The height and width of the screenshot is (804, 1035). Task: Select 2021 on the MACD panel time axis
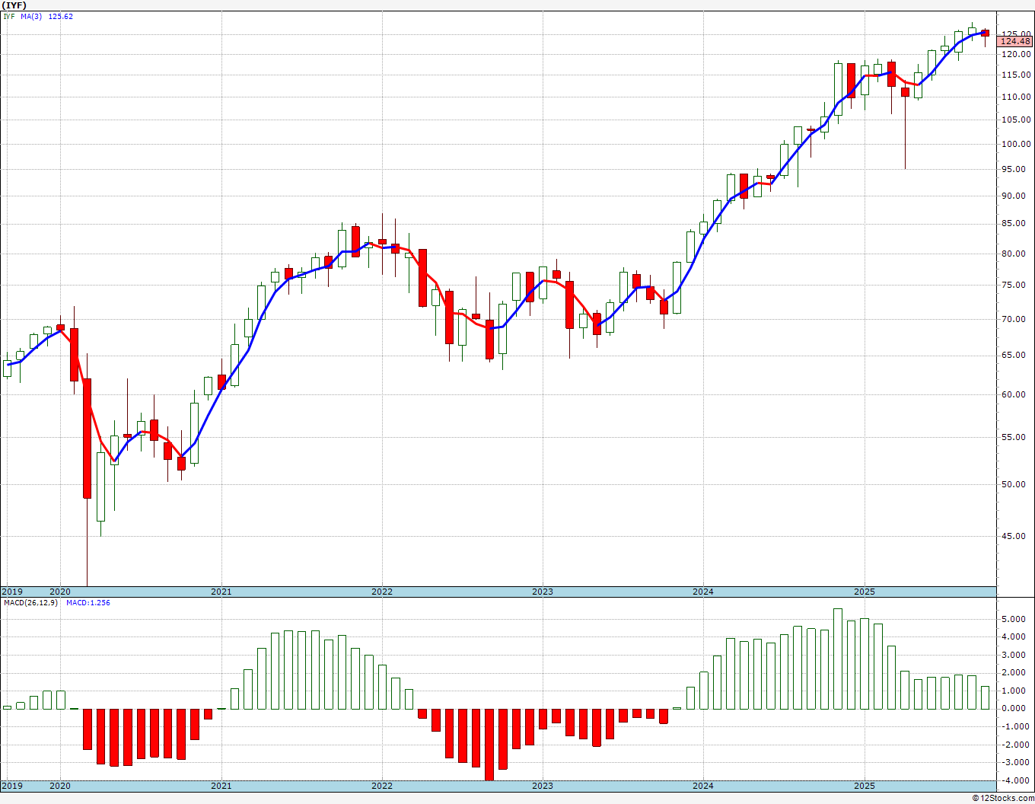pyautogui.click(x=221, y=786)
